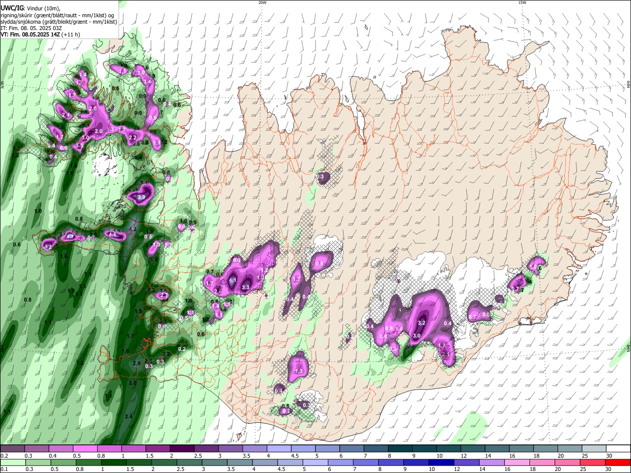This screenshot has height=473, width=631.
Task: Click the 10 label on the blue rain scale
Action: point(431,470)
